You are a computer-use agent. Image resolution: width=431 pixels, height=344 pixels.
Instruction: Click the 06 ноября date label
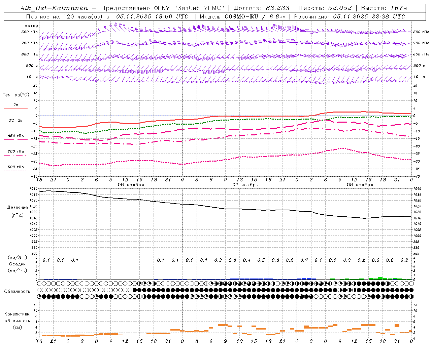point(131,185)
